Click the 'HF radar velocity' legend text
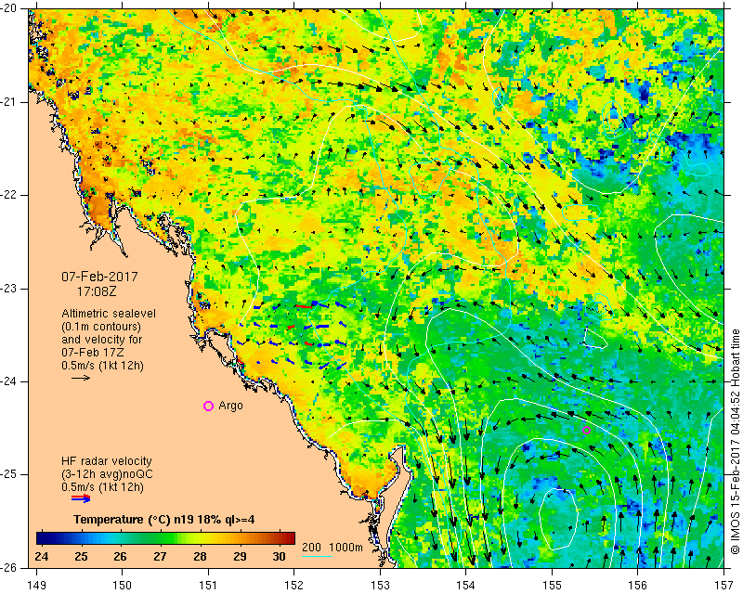Viewport: 743px width, 594px height. (107, 461)
